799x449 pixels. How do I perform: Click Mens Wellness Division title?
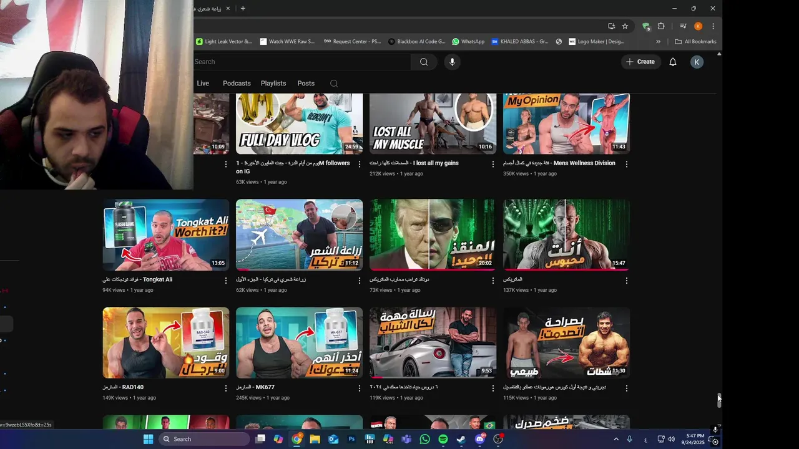pos(559,163)
